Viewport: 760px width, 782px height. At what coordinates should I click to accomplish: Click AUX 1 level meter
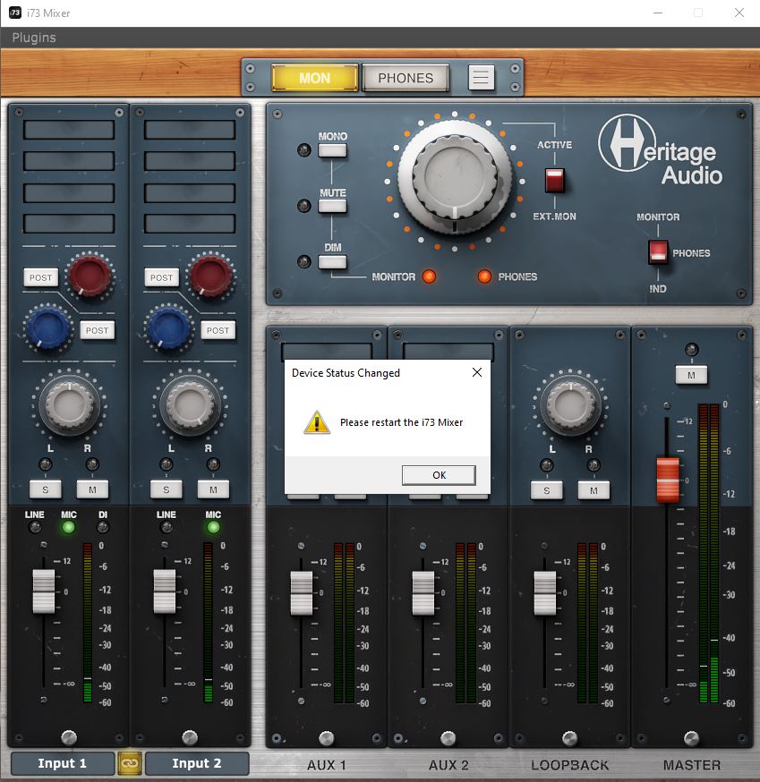[x=344, y=623]
